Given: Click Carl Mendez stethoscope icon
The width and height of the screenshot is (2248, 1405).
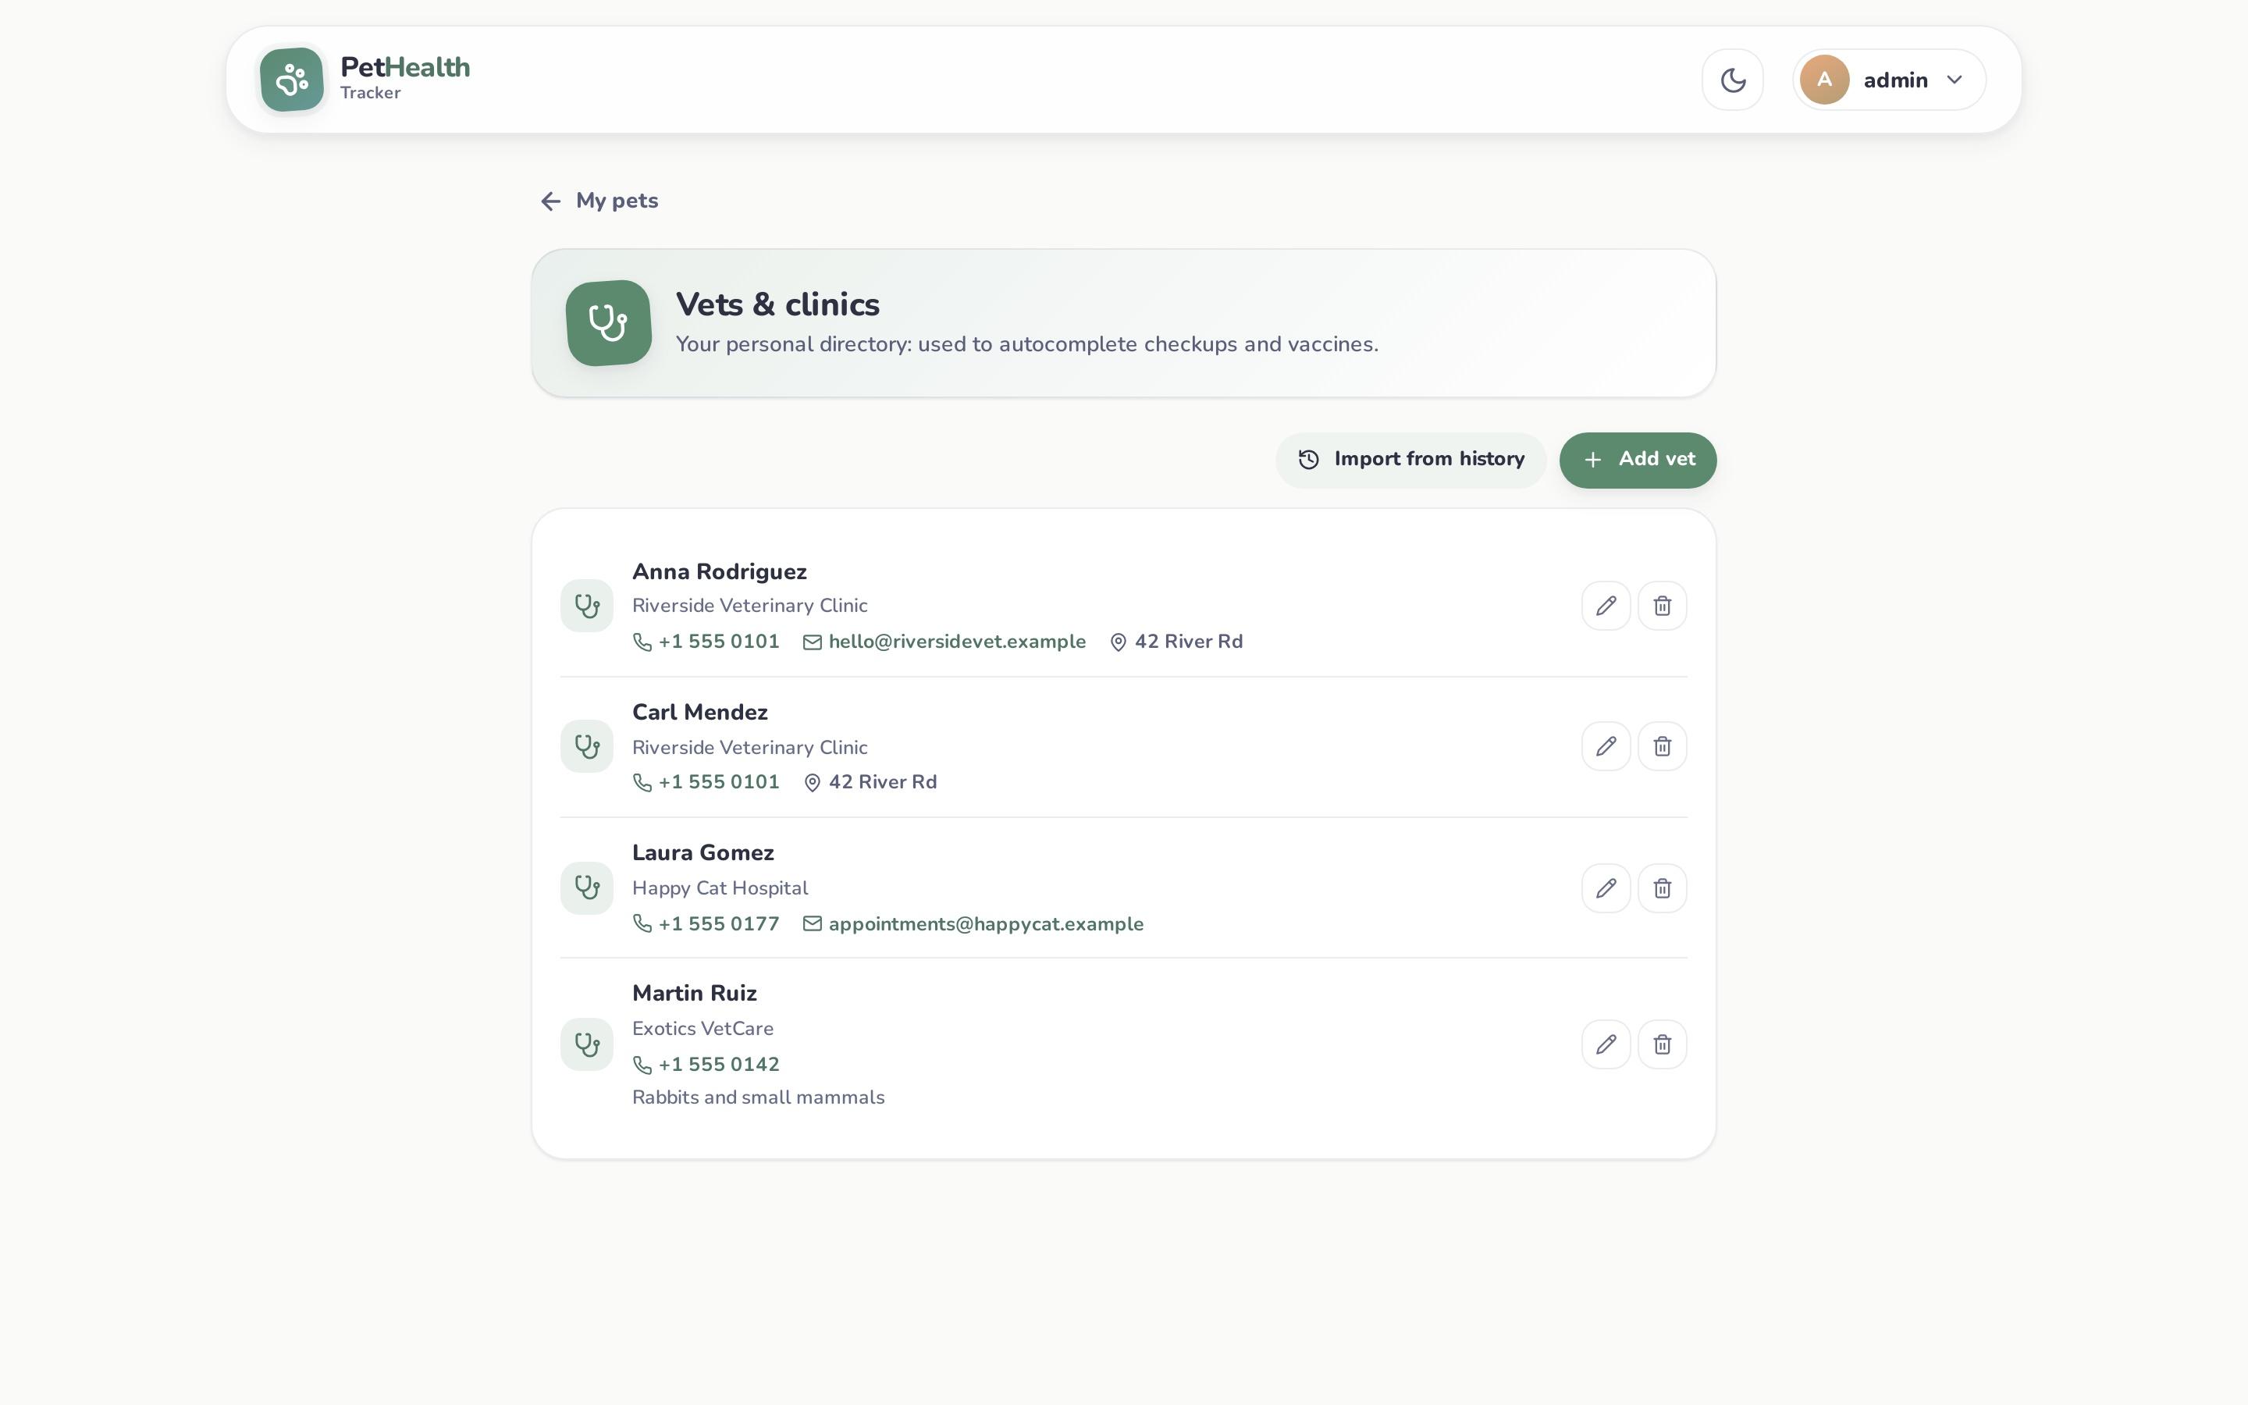Looking at the screenshot, I should click(587, 746).
